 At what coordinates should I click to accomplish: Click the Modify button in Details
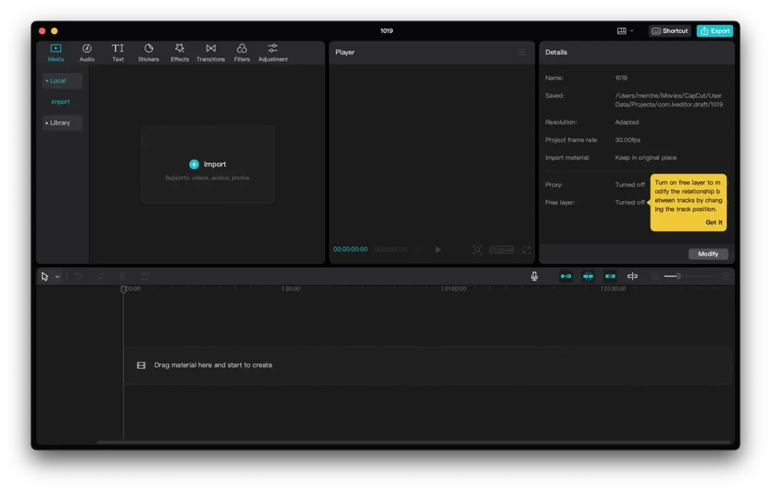[x=708, y=254]
